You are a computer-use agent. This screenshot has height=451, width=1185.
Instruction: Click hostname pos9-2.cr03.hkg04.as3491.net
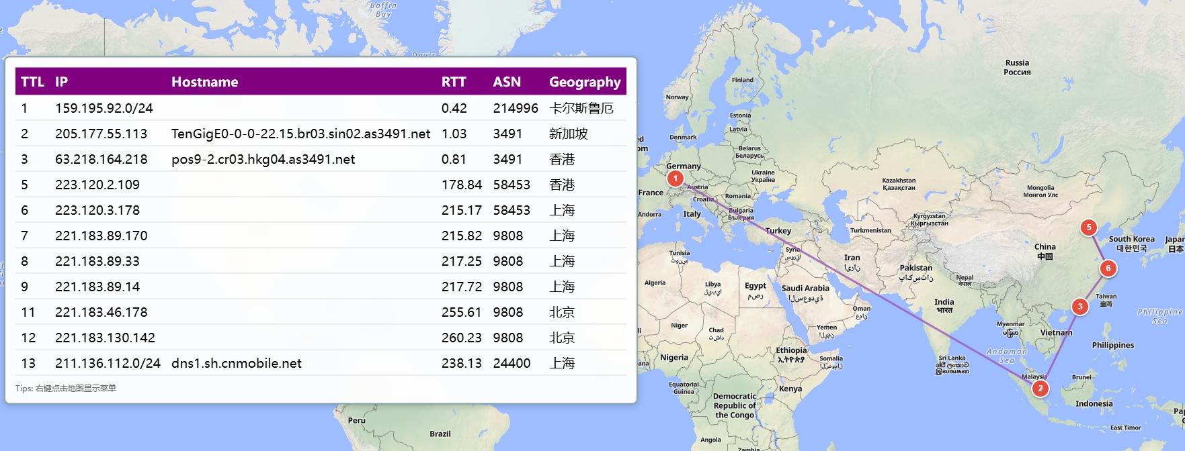click(263, 159)
